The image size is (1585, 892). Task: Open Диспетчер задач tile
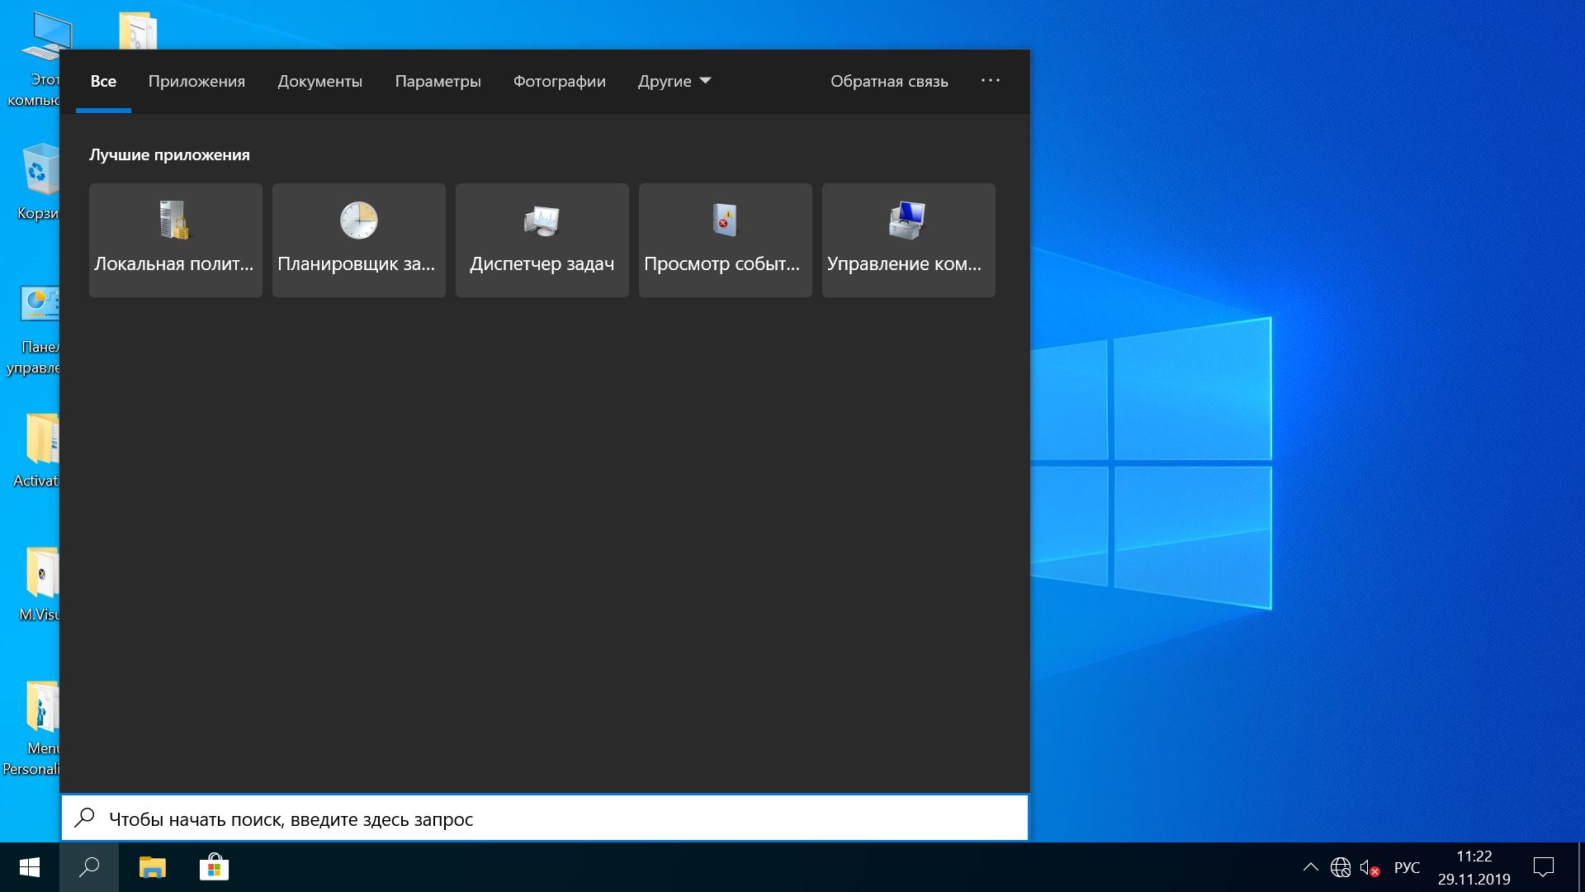(x=542, y=240)
